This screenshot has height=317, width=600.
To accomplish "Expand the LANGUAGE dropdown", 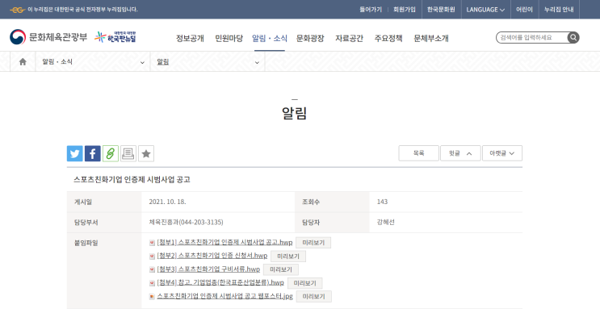I will (x=485, y=10).
